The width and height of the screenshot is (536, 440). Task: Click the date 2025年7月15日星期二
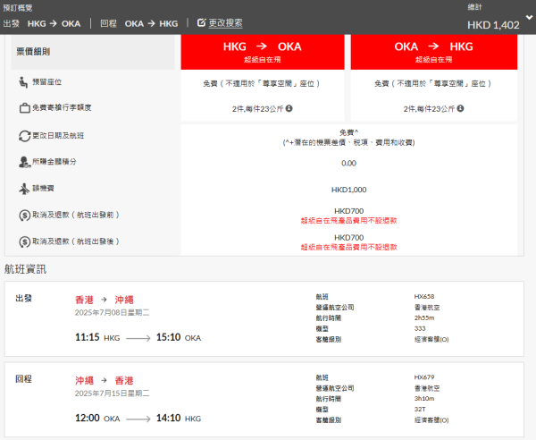[113, 393]
